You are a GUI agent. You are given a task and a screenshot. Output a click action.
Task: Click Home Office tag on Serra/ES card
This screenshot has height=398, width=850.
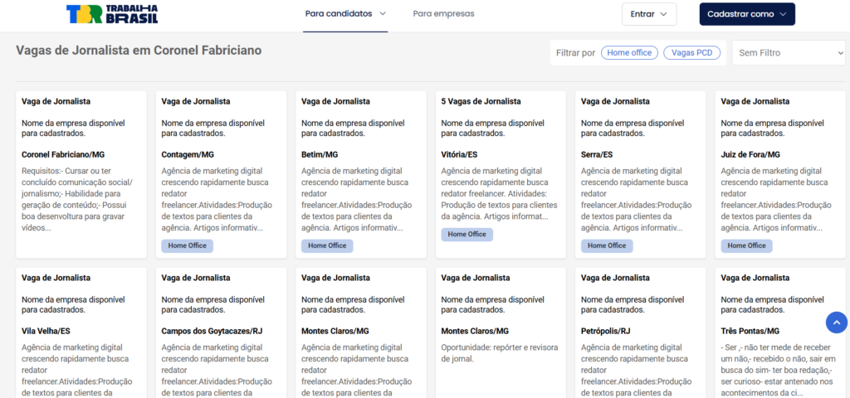[607, 245]
